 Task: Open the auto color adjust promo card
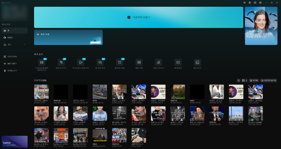(x=261, y=26)
